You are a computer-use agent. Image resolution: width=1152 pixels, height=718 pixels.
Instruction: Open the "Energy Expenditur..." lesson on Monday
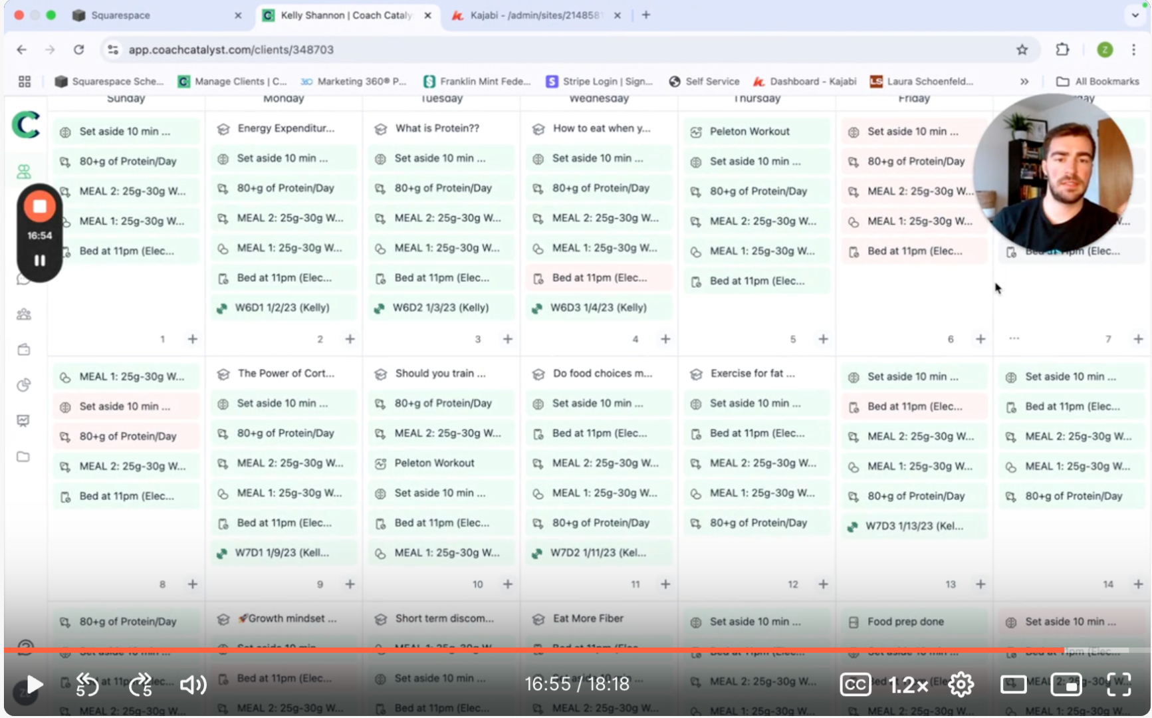285,128
